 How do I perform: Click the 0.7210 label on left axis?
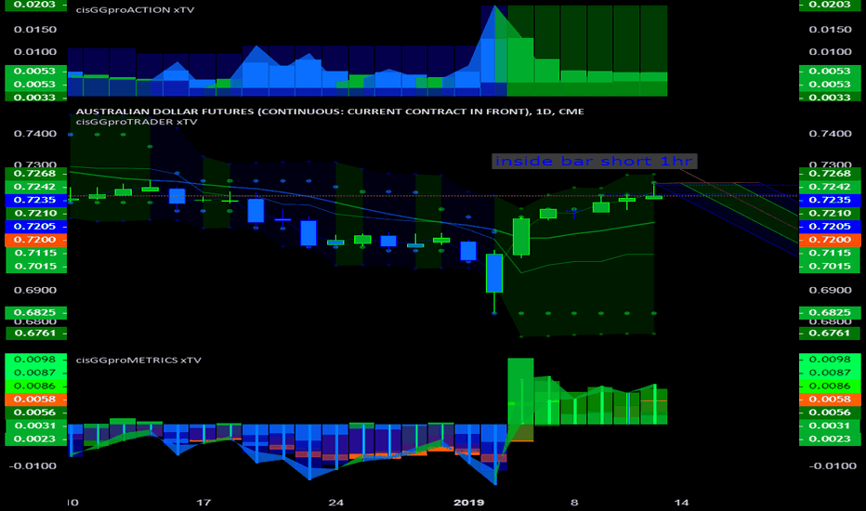[x=36, y=214]
